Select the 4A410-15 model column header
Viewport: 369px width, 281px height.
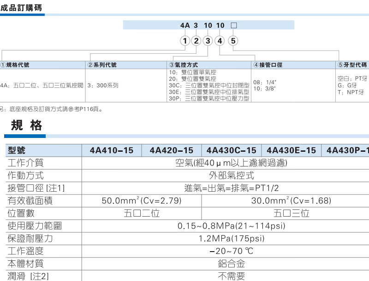coord(111,151)
